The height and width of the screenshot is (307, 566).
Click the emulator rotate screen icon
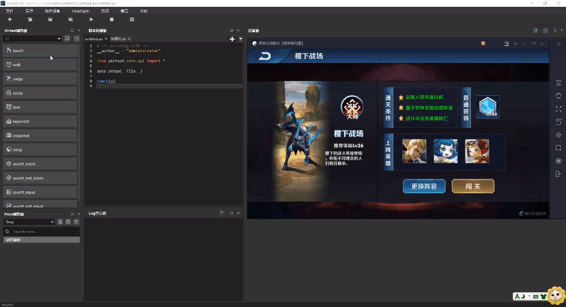pos(559,96)
